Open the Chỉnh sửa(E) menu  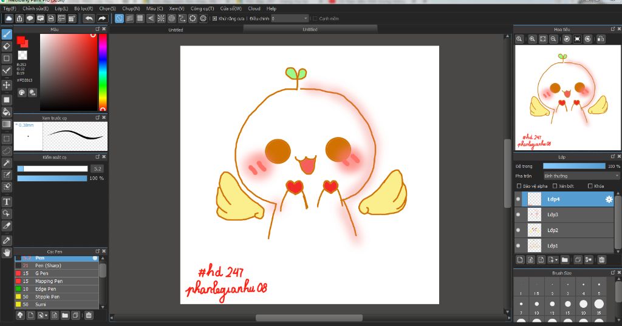tap(36, 8)
